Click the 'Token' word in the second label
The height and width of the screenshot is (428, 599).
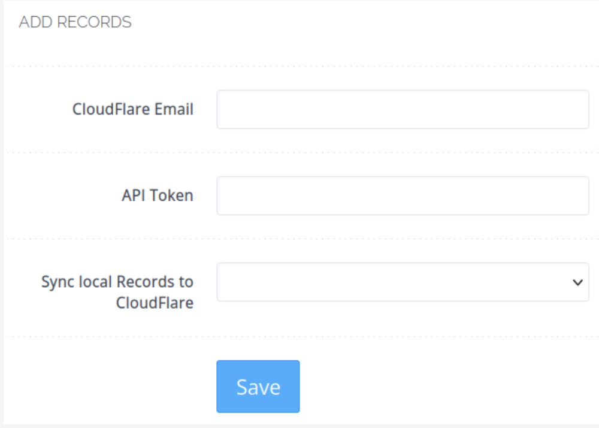171,195
